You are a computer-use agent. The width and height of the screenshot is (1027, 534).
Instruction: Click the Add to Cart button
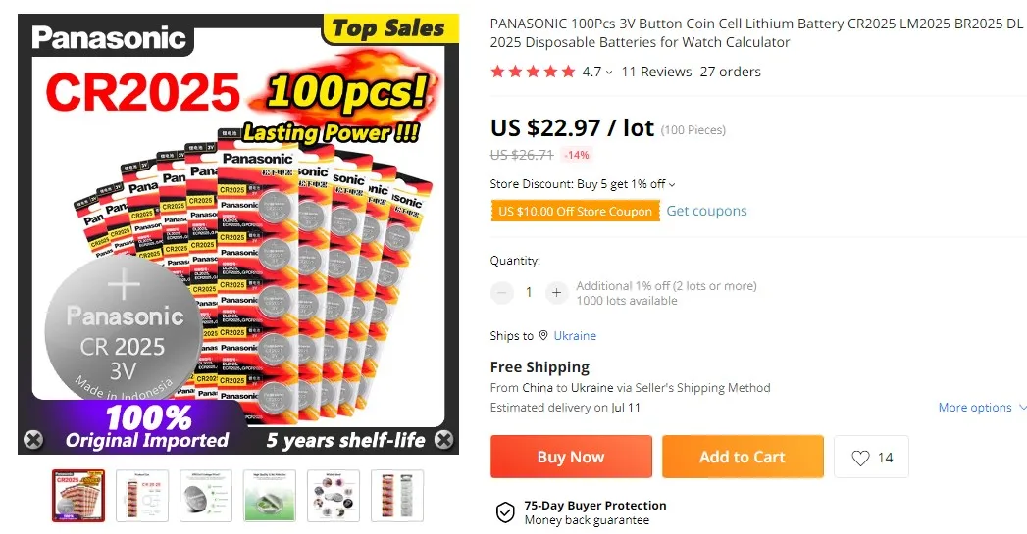click(x=743, y=457)
